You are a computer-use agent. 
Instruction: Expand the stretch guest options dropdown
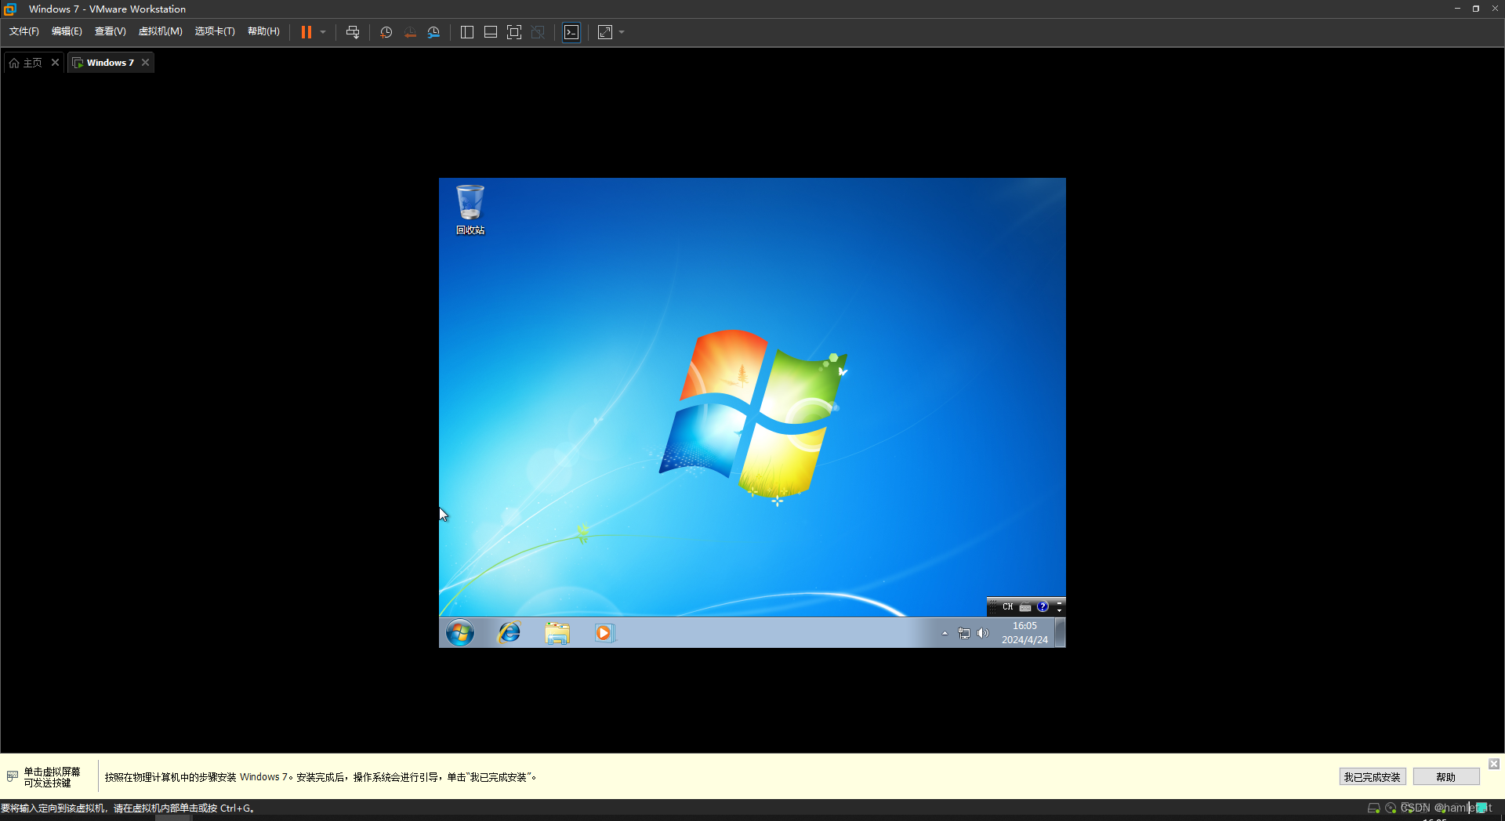pos(622,32)
